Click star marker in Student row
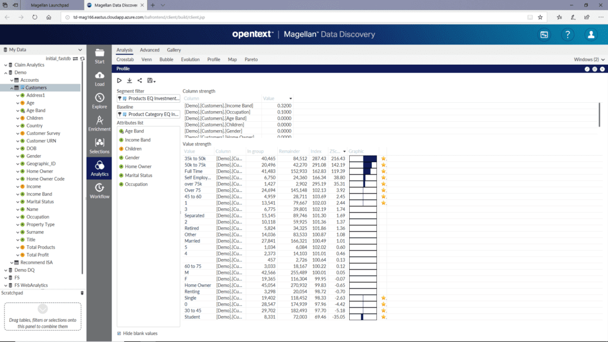Screen dimensions: 608x342 pos(384,317)
